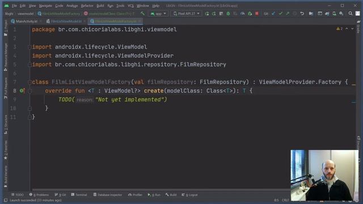Open the Edit menu
Screen dimensions: 363x204
pos(23,6)
